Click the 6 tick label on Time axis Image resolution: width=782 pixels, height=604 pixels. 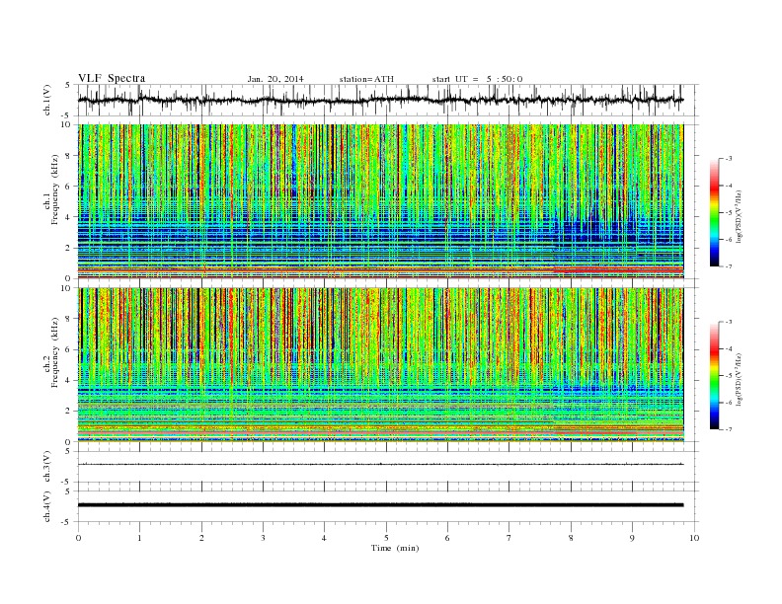point(447,538)
